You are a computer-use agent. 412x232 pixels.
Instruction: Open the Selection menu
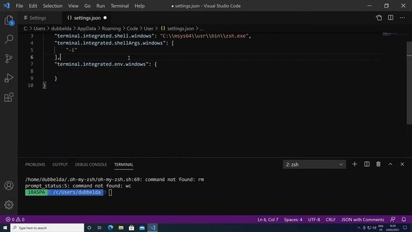click(53, 6)
